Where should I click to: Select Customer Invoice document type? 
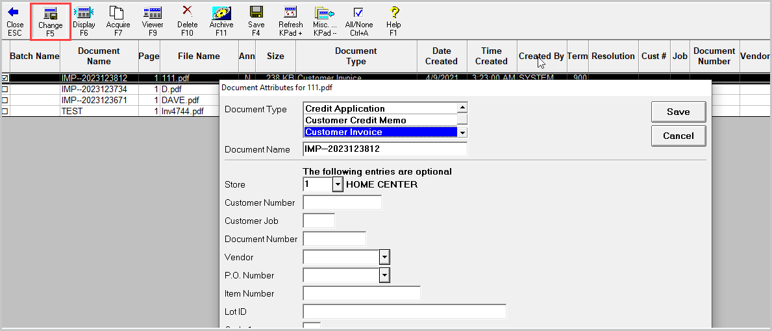point(380,132)
